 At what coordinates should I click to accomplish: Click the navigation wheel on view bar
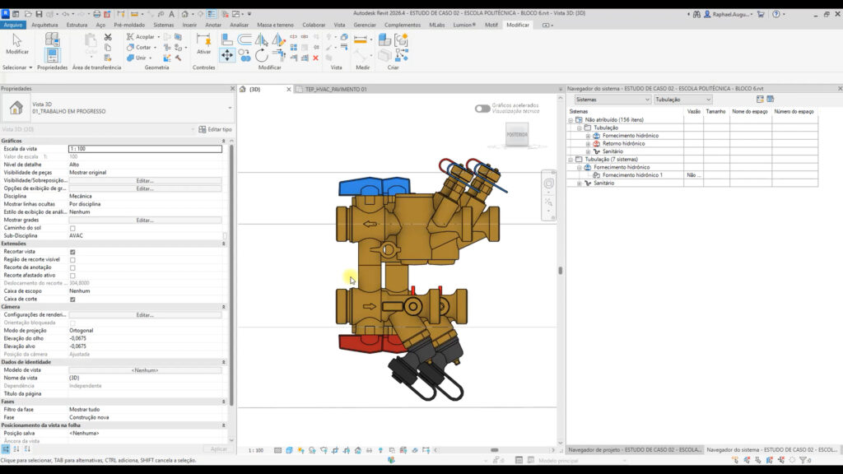click(x=548, y=184)
